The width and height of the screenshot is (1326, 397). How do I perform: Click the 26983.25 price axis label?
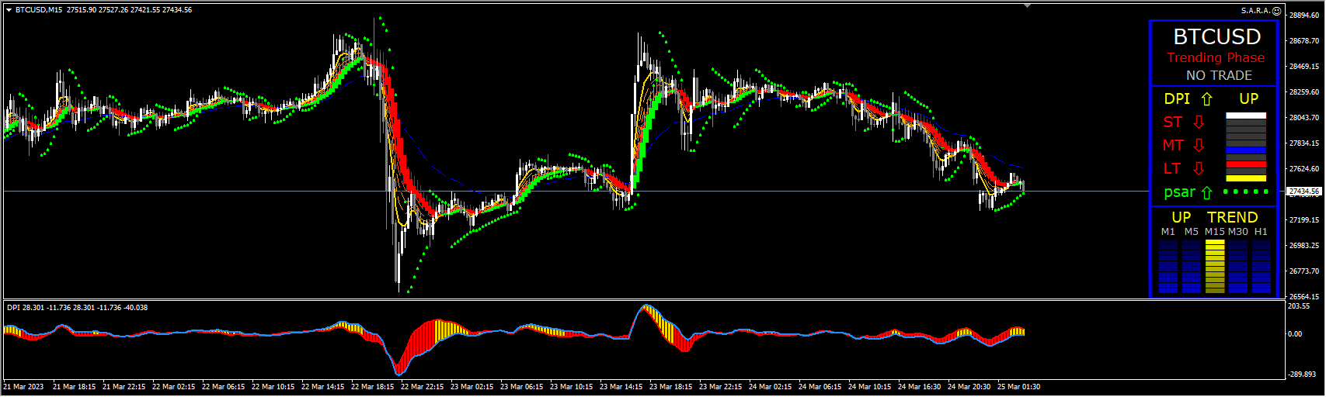coord(1304,246)
